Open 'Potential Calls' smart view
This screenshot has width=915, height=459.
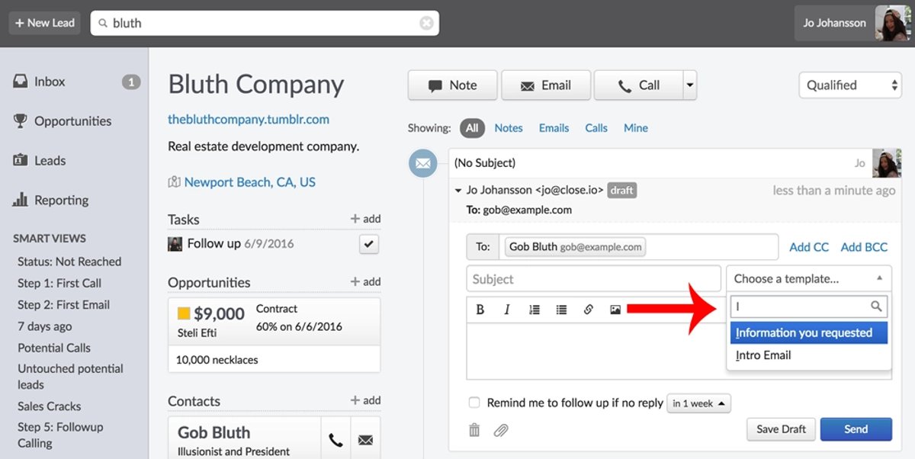pyautogui.click(x=54, y=348)
